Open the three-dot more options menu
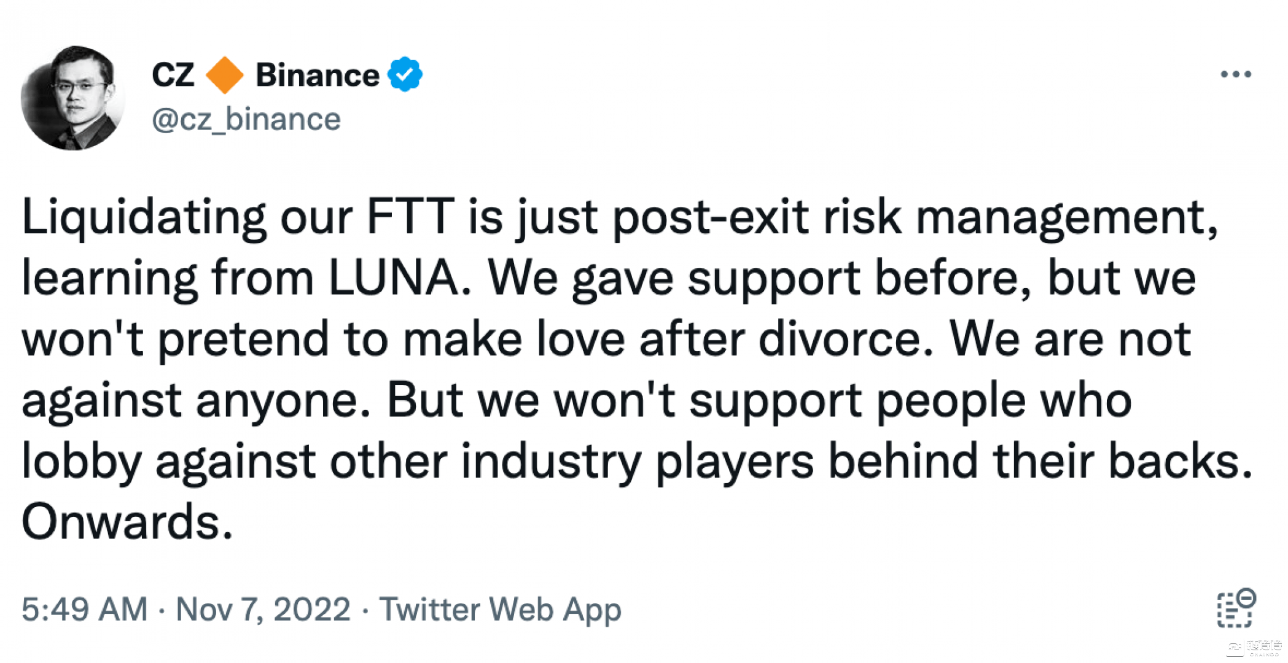1288x663 pixels. 1235,74
